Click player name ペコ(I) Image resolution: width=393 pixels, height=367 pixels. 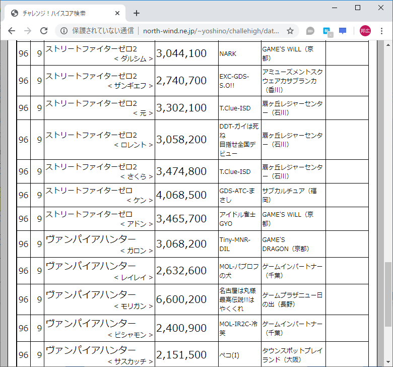(x=229, y=355)
